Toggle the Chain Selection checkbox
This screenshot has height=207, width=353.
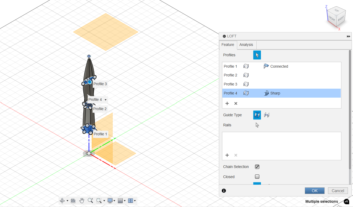[257, 167]
